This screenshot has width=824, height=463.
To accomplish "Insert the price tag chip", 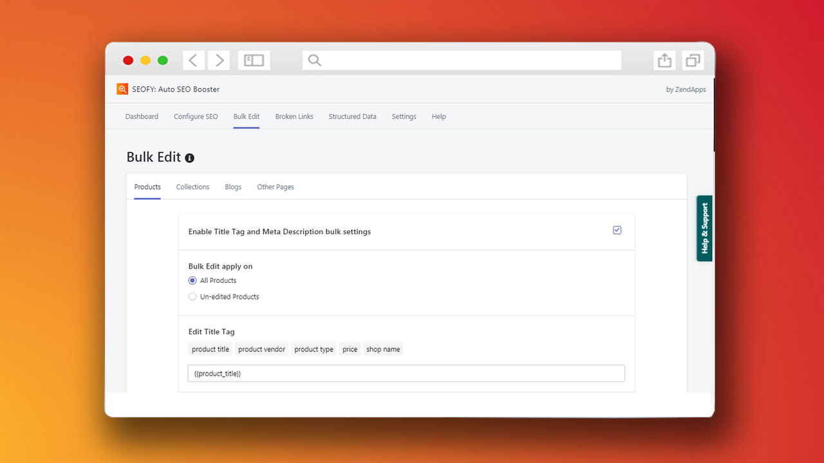I will [x=350, y=349].
